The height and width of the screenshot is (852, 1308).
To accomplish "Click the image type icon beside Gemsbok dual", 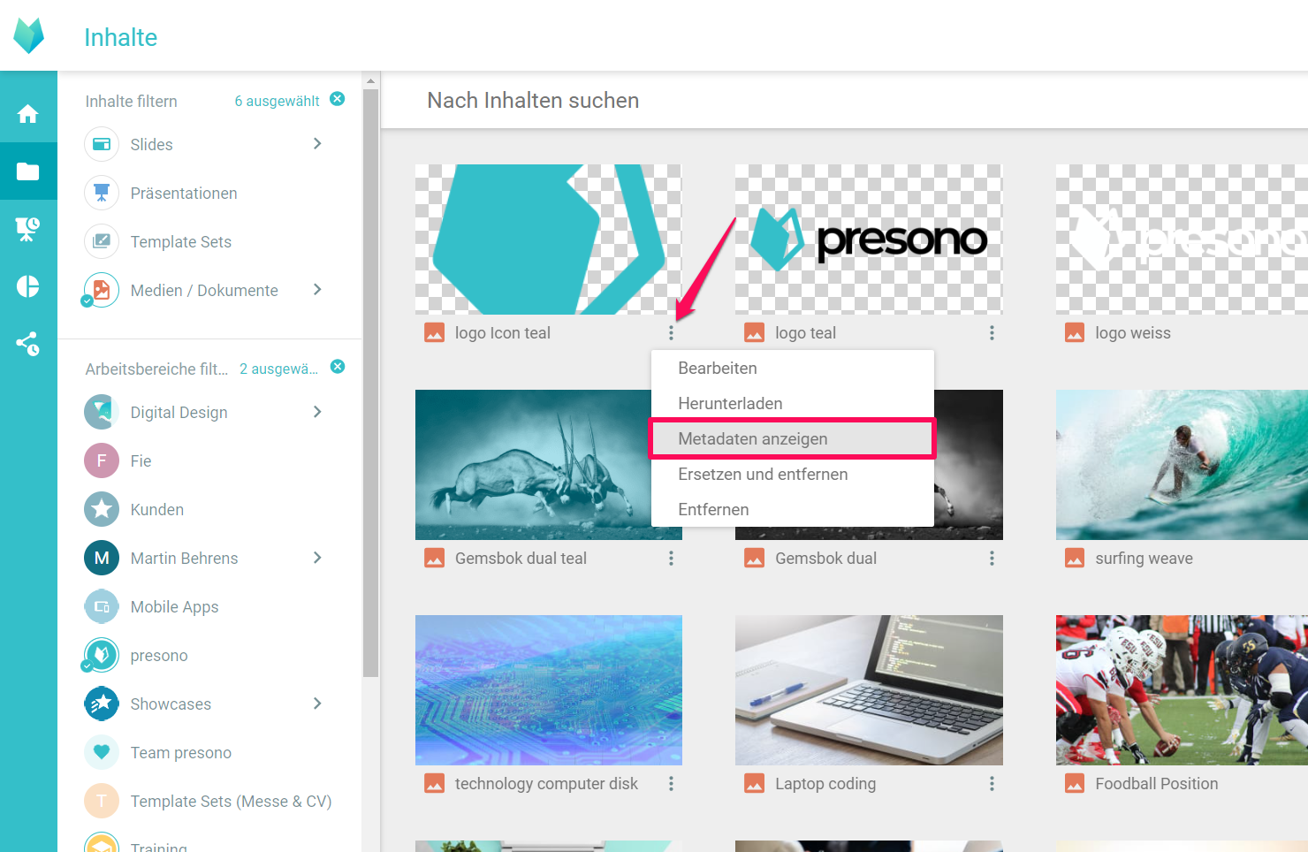I will (x=754, y=558).
